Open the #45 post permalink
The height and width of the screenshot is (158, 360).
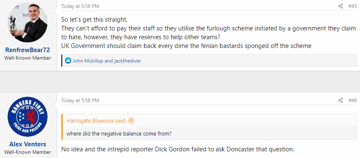(x=352, y=6)
